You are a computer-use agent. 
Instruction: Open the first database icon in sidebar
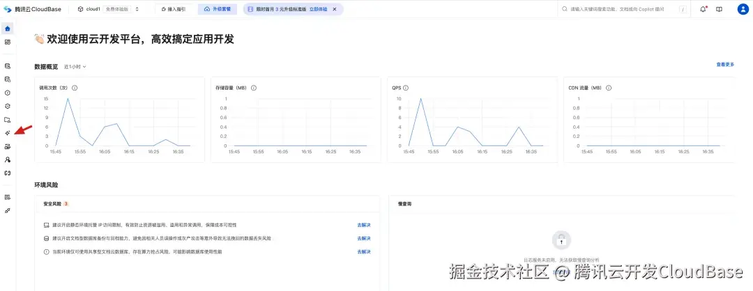click(x=7, y=66)
